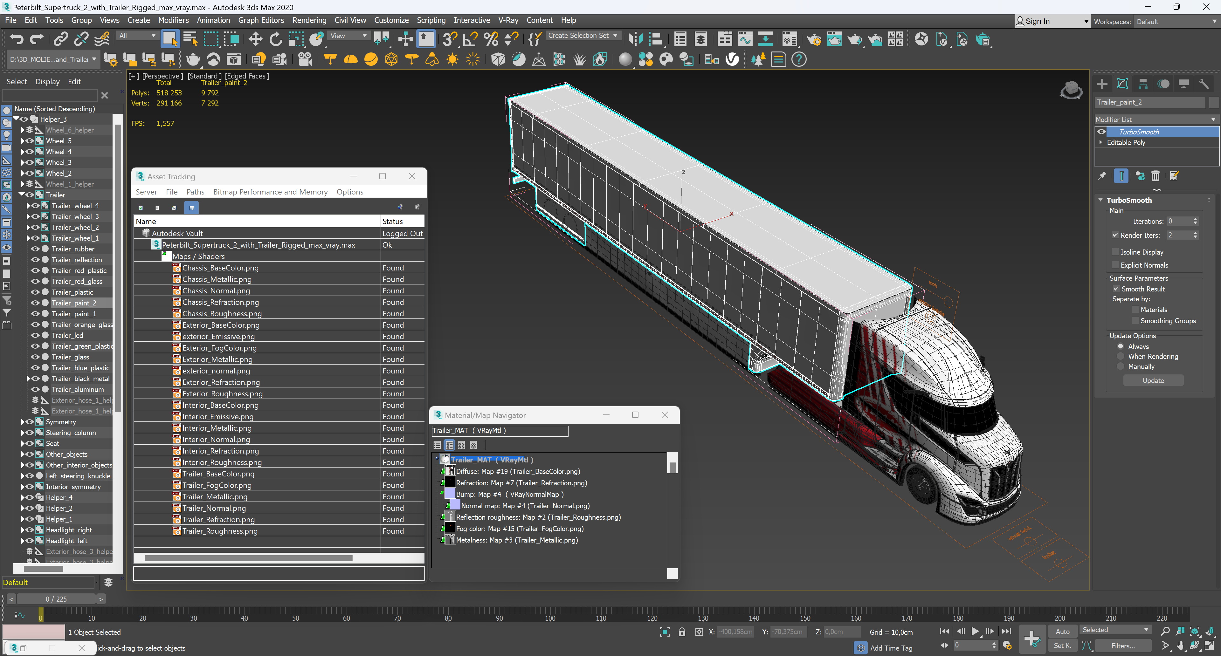Select the Manually update option
1221x656 pixels.
coord(1121,366)
